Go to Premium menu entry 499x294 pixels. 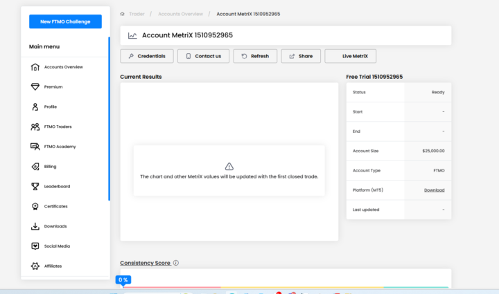click(x=53, y=86)
